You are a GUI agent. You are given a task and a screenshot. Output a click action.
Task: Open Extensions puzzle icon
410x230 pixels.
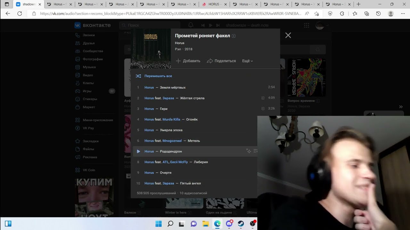pos(342,14)
